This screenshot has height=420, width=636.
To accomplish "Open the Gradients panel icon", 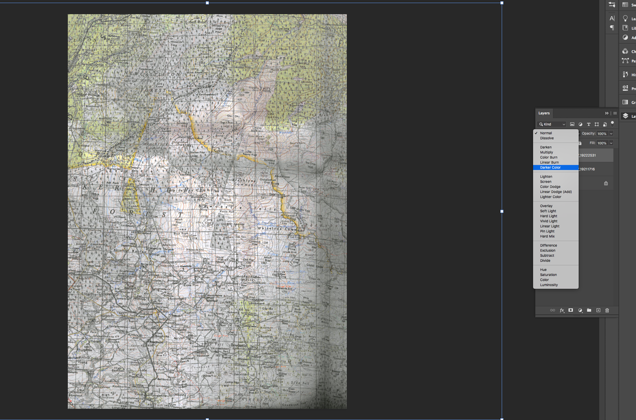I will 625,102.
